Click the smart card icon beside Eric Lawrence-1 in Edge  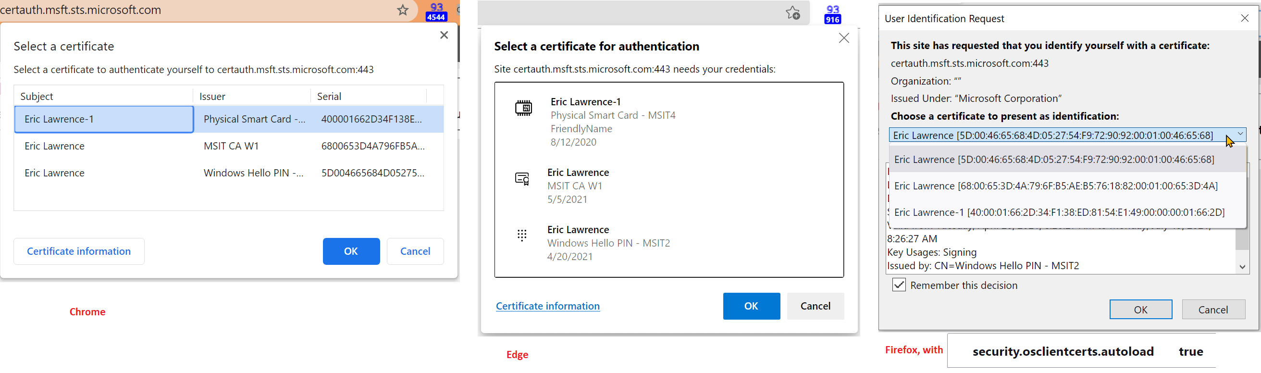tap(523, 108)
